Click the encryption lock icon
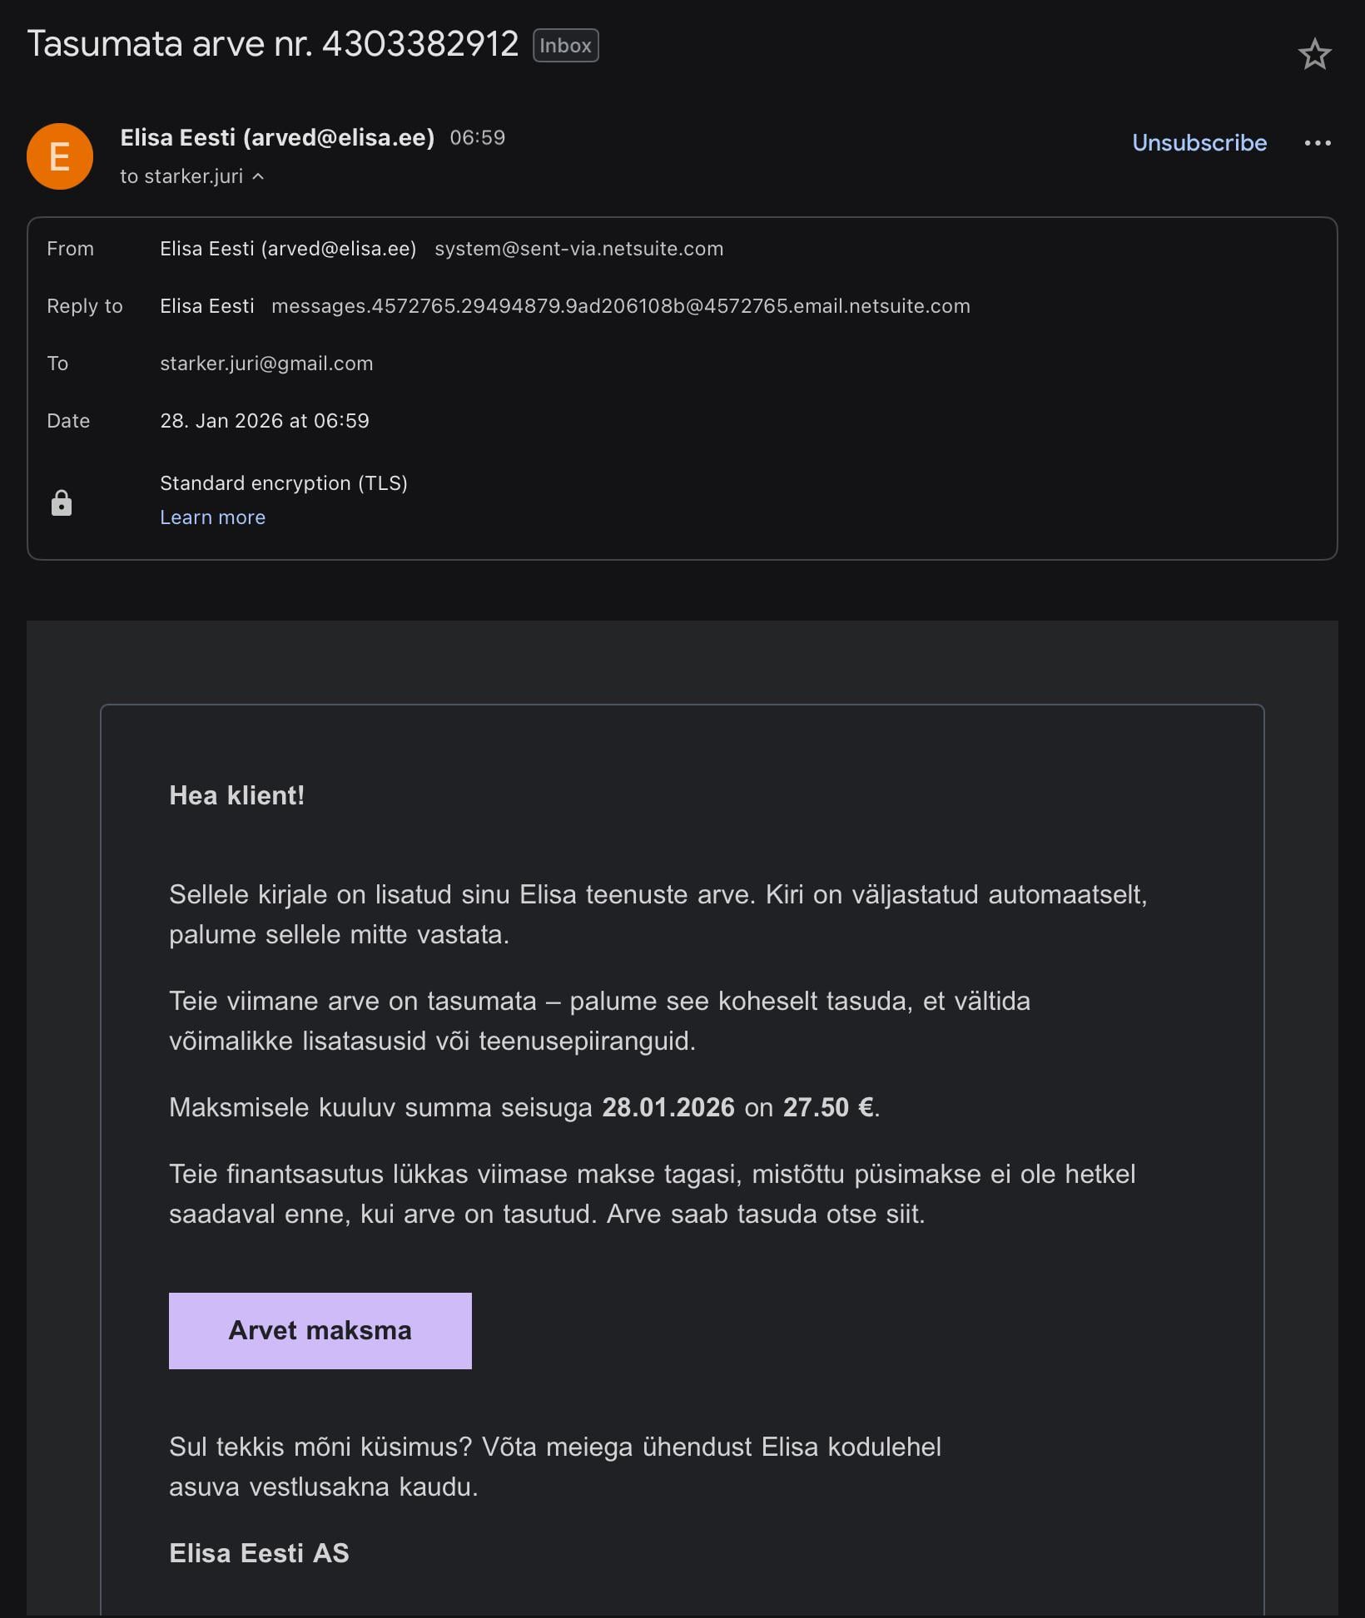 [62, 502]
